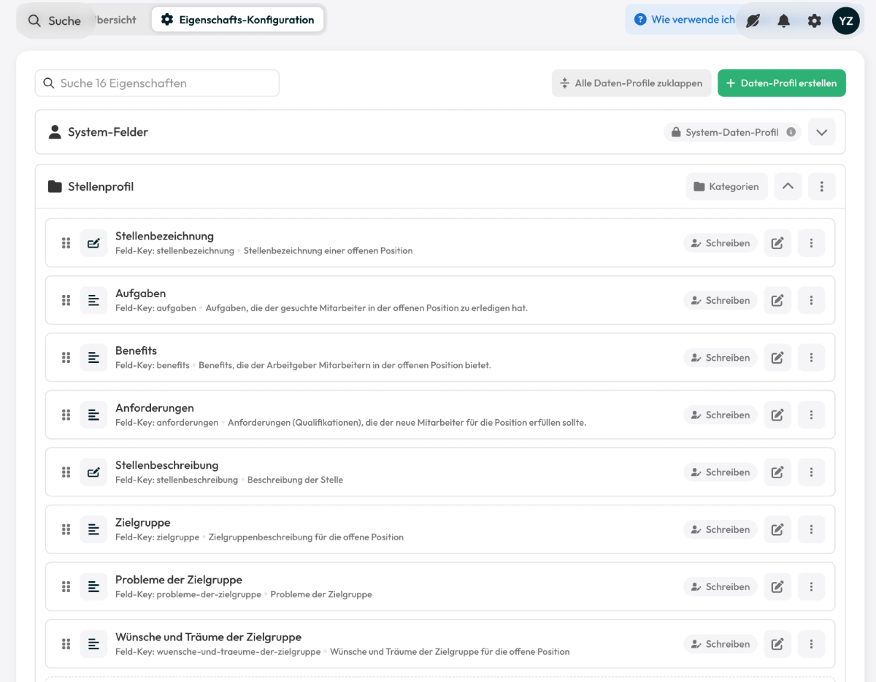The image size is (876, 682).
Task: Click Daten-Profil erstellen button
Action: point(782,83)
